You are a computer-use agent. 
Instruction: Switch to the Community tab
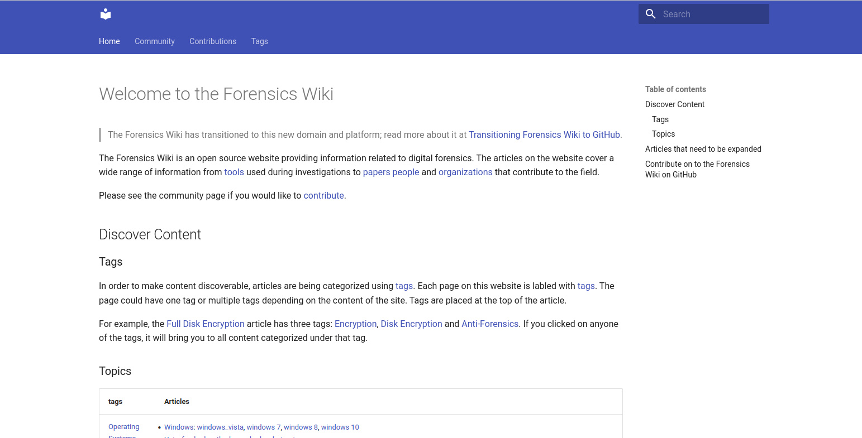point(155,41)
